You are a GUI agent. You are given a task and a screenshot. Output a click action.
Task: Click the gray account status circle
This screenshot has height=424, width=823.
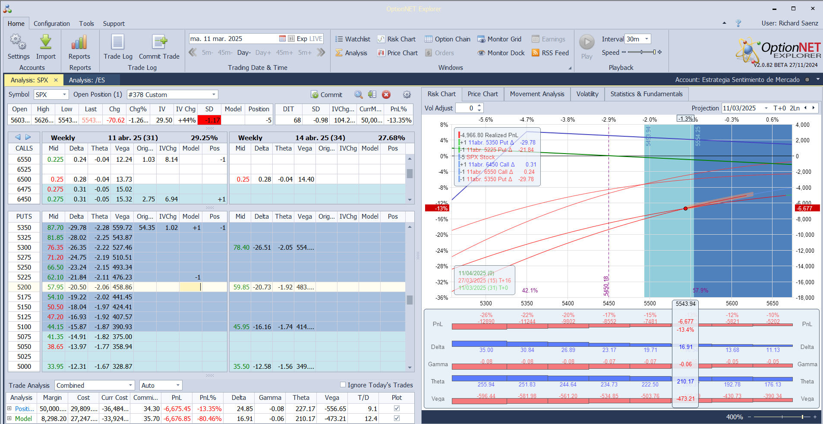pyautogui.click(x=807, y=80)
